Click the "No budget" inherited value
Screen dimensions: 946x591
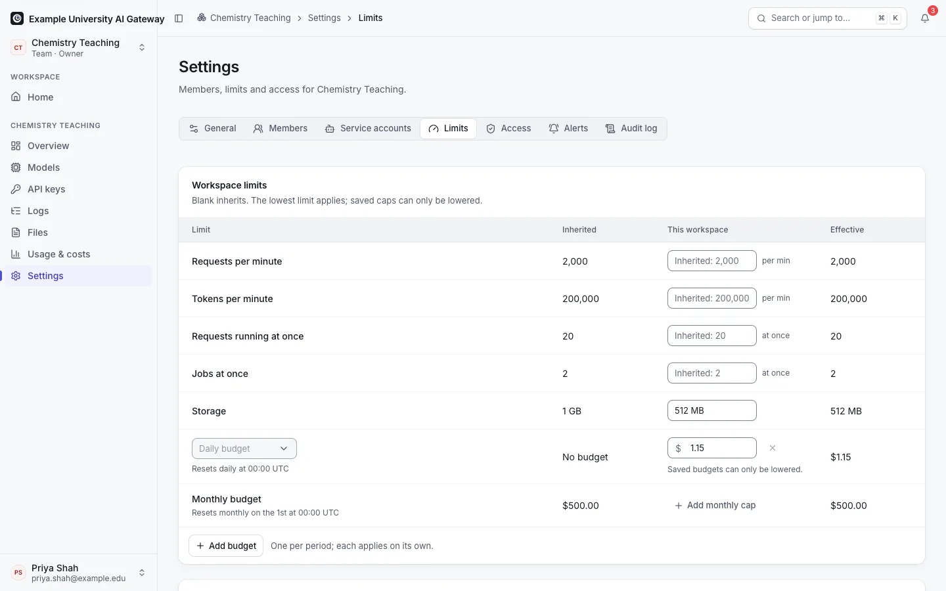pyautogui.click(x=585, y=457)
